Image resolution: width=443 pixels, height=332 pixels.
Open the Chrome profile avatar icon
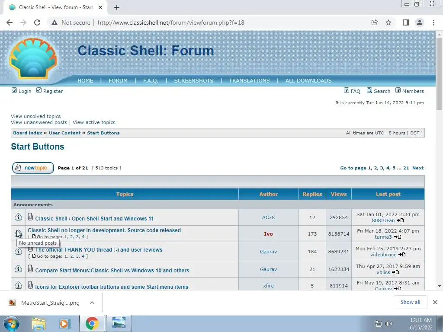tap(420, 22)
